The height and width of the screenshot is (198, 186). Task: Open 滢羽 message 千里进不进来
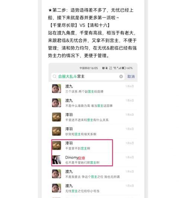[93, 117]
